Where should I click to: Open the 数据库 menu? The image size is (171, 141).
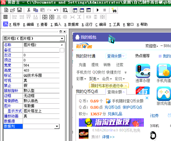(x=72, y=24)
